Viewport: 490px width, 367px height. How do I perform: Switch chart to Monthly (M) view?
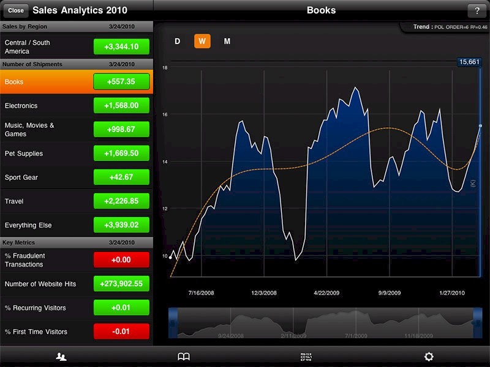coord(227,41)
